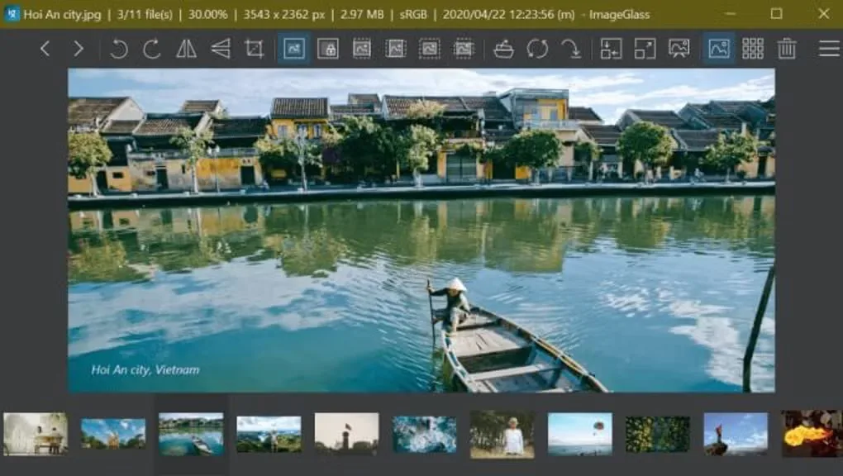Select the flag tower thumbnail
This screenshot has height=476, width=843.
pyautogui.click(x=347, y=434)
